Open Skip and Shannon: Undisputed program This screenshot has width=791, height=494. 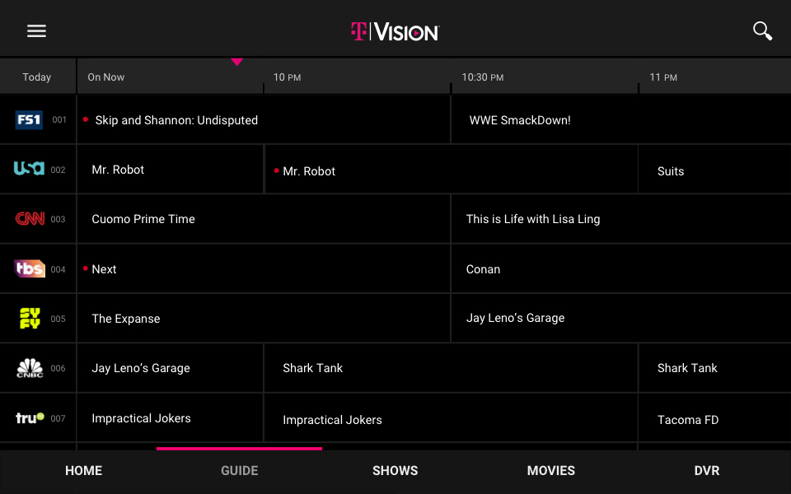point(264,120)
